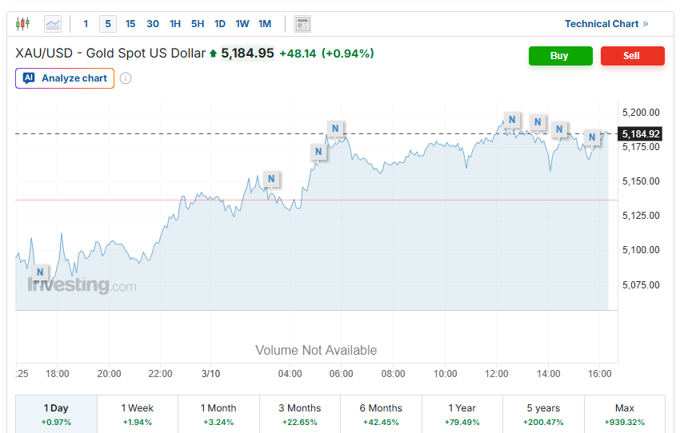Switch to the 1 Week range tab
The height and width of the screenshot is (433, 684).
tap(138, 414)
